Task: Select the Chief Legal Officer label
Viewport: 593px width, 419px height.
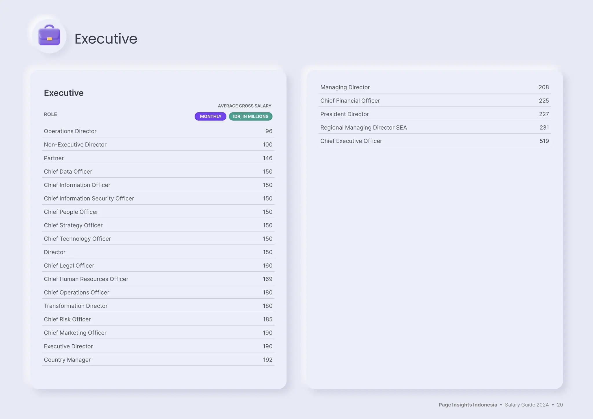Action: pos(69,265)
